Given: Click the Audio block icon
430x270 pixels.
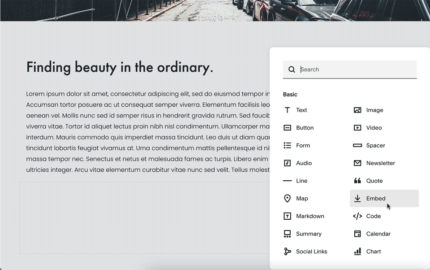Looking at the screenshot, I should [x=287, y=163].
